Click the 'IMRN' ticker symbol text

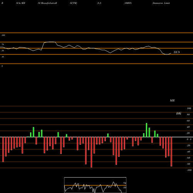point(128,3)
